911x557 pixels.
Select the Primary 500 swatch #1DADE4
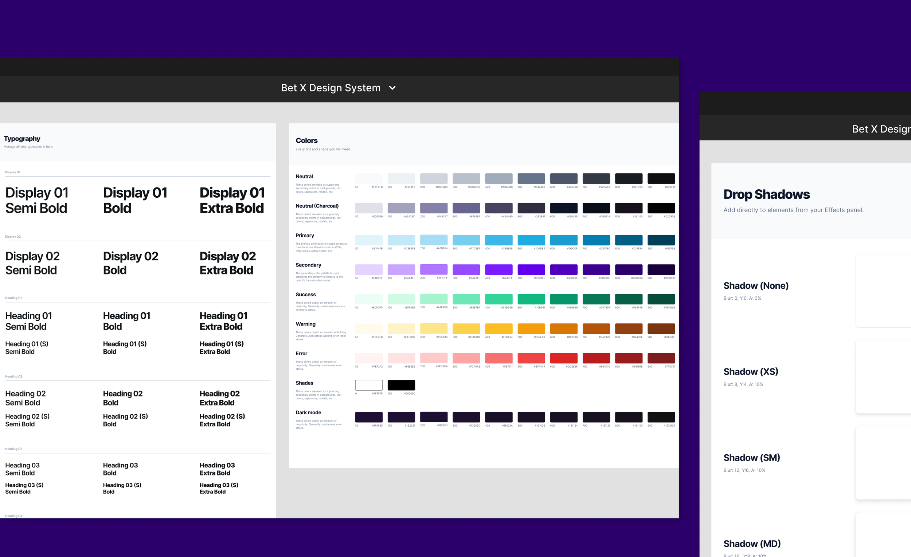(531, 240)
